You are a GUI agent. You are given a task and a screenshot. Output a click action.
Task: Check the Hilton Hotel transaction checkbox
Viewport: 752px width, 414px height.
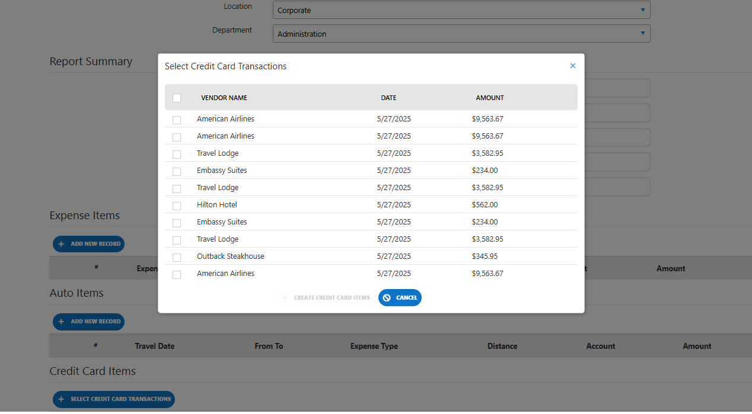[177, 206]
